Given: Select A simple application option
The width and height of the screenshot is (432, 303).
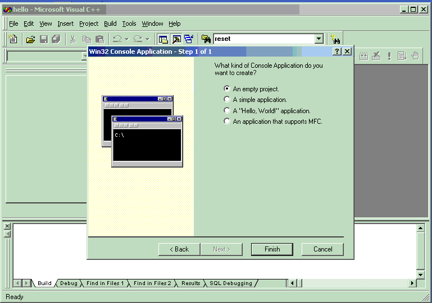Looking at the screenshot, I should [255, 100].
